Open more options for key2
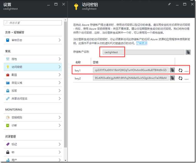 point(187,79)
